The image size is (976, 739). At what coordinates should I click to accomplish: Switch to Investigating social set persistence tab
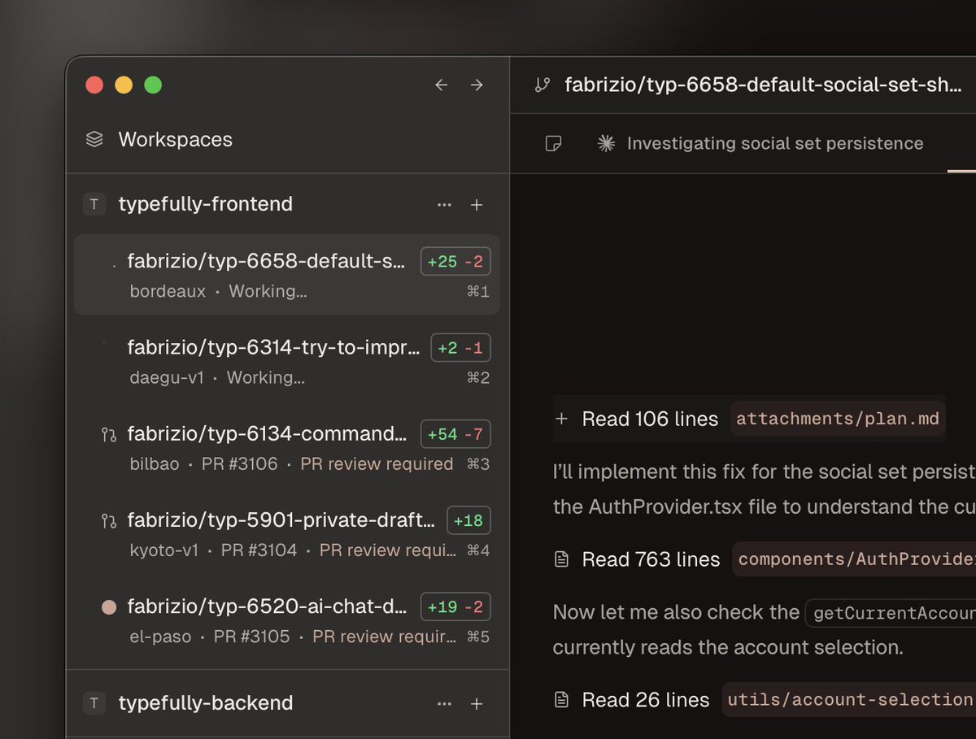coord(760,144)
